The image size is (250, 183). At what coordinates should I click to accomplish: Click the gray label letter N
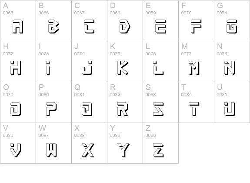click(x=220, y=47)
